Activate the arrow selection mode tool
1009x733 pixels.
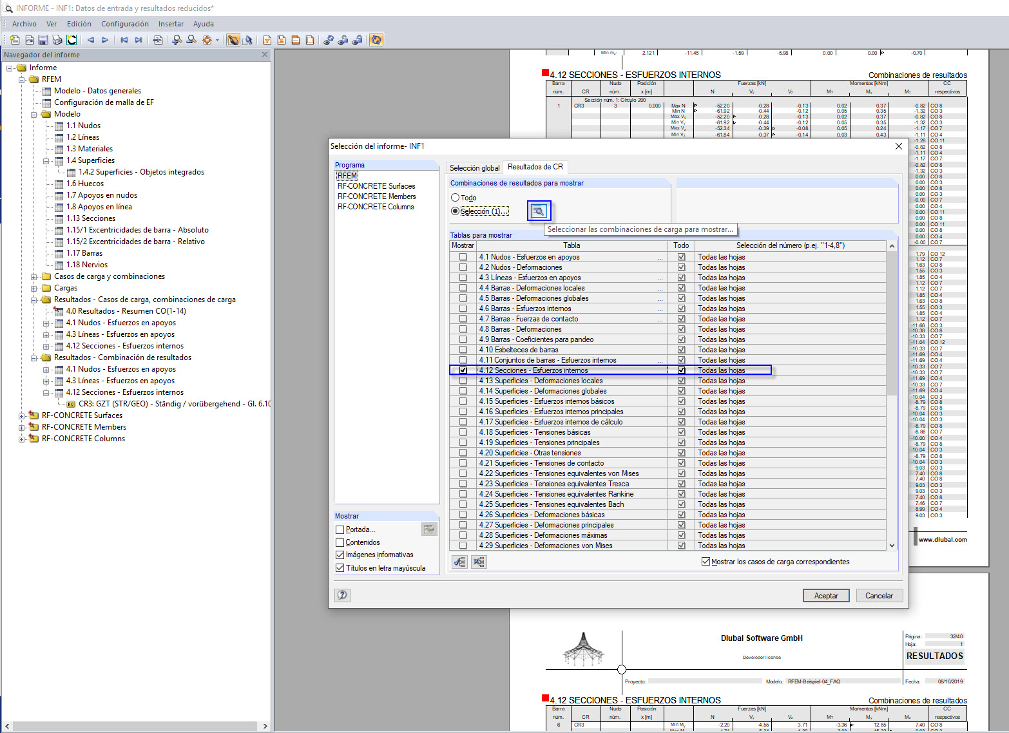247,40
